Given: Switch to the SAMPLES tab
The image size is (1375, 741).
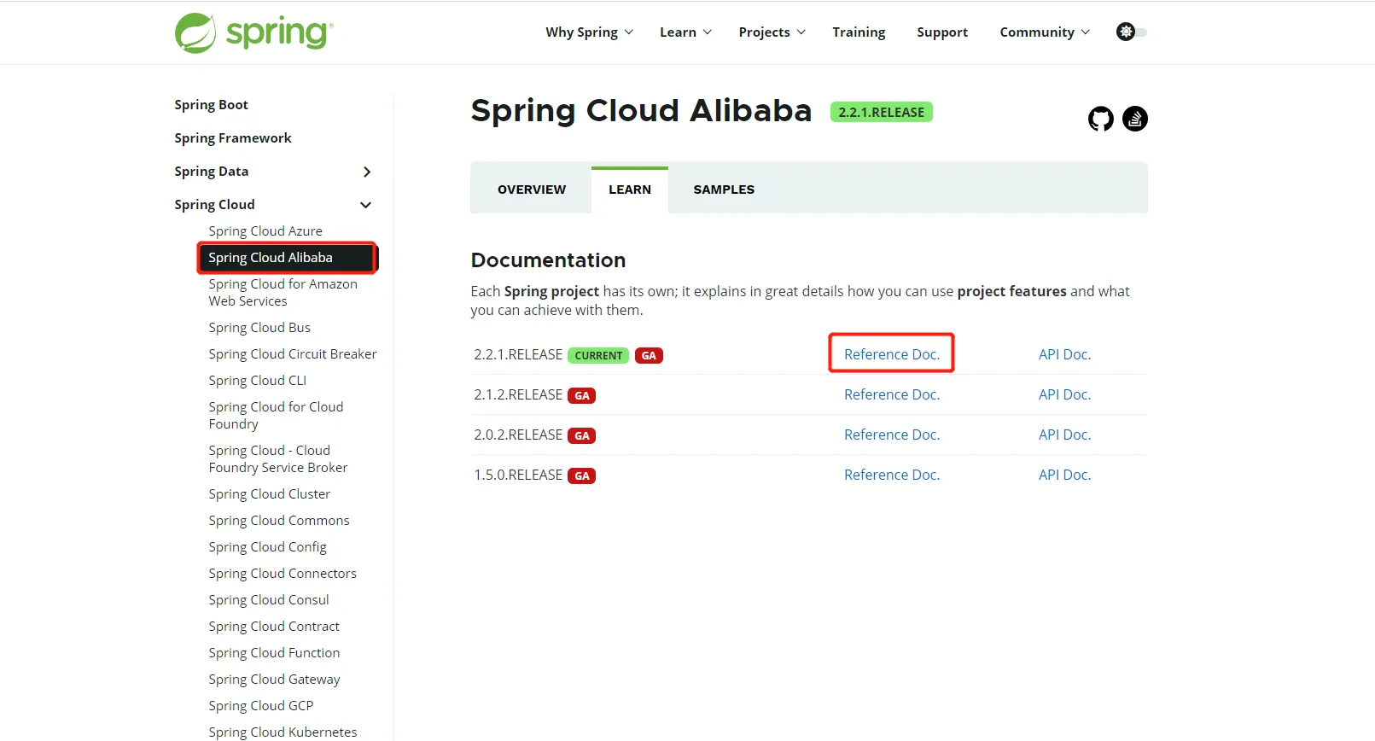Looking at the screenshot, I should [723, 190].
